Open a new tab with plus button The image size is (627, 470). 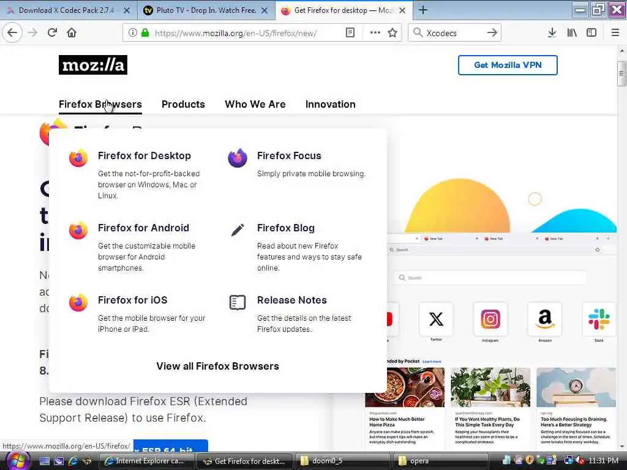coord(423,10)
